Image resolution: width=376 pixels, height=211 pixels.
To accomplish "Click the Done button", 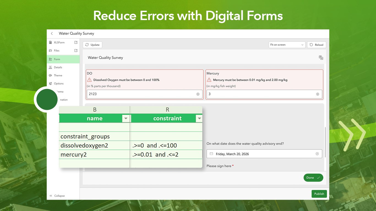I will [313, 178].
